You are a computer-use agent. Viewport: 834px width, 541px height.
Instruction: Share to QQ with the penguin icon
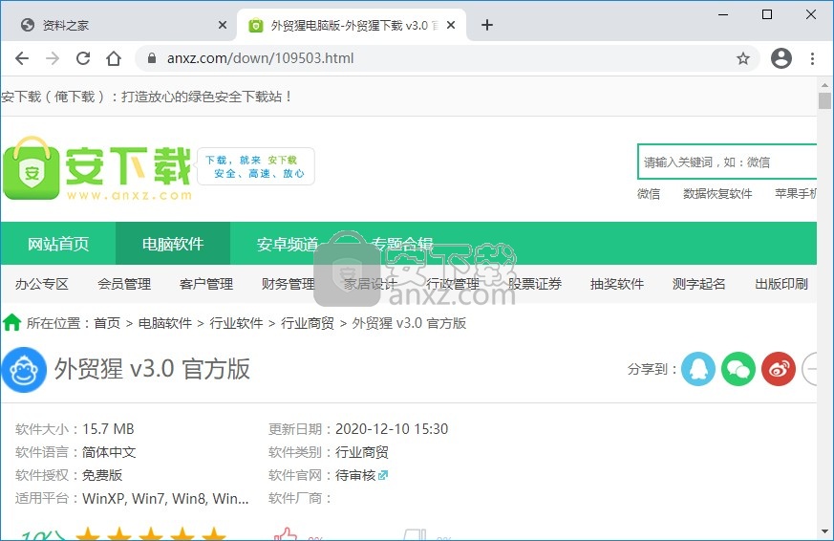(697, 368)
